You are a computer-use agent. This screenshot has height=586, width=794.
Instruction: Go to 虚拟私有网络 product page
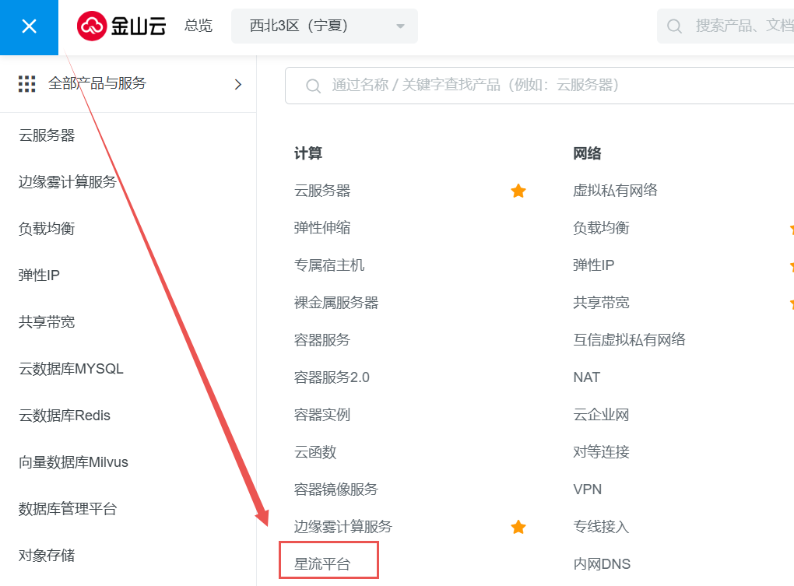(x=615, y=191)
